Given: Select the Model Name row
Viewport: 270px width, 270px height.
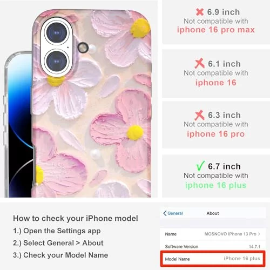Looking at the screenshot, I should point(213,259).
